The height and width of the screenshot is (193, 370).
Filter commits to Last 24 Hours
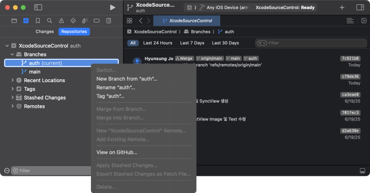click(x=157, y=43)
